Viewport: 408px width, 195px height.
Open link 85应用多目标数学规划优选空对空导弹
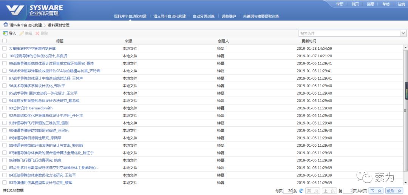click(54, 168)
